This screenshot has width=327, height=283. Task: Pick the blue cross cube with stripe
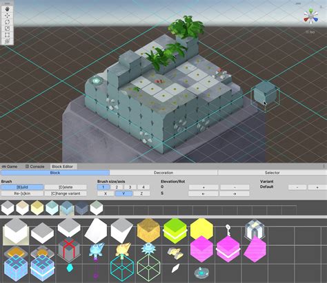pos(43,269)
